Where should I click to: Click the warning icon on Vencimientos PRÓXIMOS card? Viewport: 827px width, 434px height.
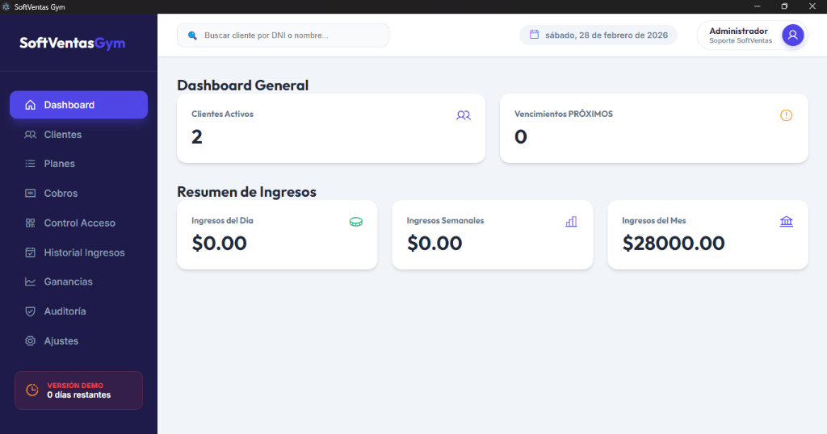pos(787,115)
